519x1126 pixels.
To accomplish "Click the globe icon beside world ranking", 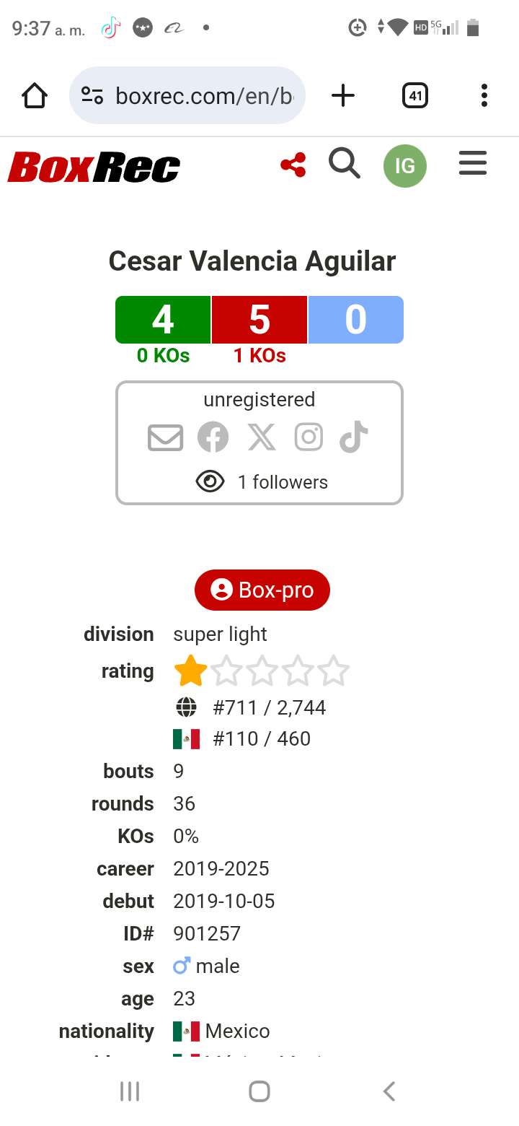I will point(186,707).
